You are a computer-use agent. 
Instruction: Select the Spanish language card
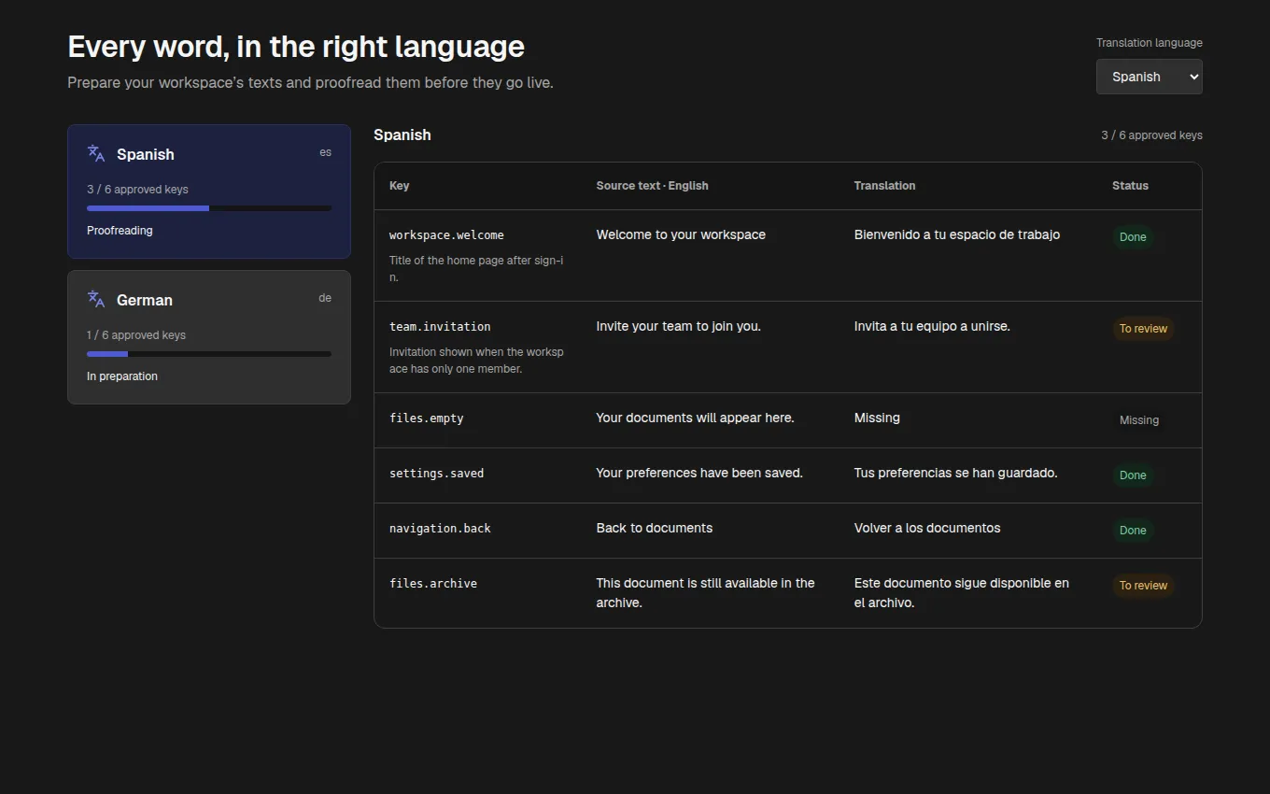click(x=209, y=191)
